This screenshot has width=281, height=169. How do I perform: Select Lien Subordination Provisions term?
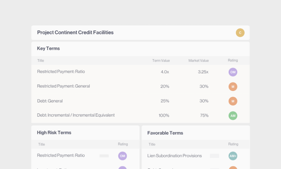coord(174,156)
